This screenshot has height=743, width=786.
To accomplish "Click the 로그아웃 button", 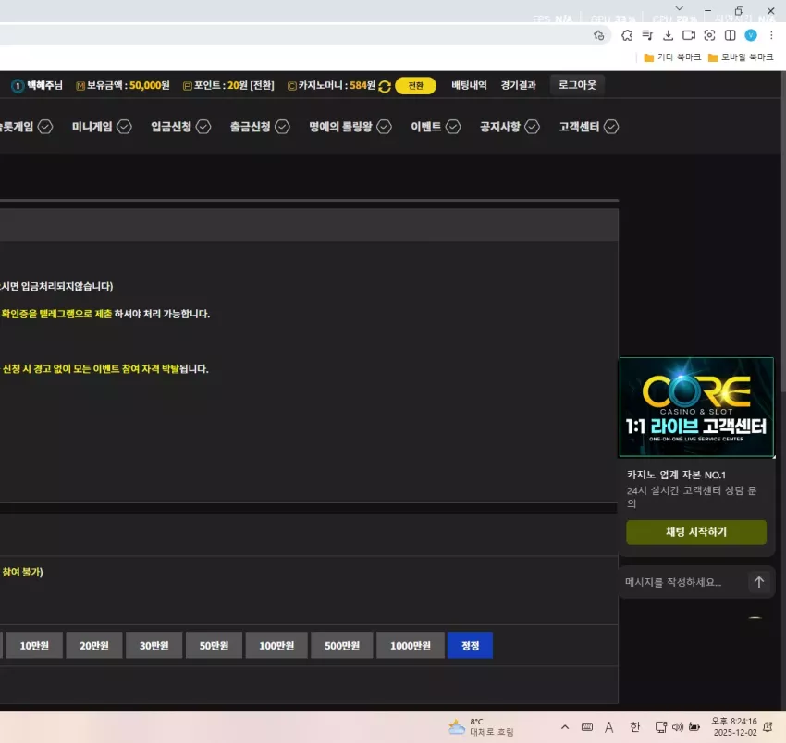I will [x=577, y=85].
